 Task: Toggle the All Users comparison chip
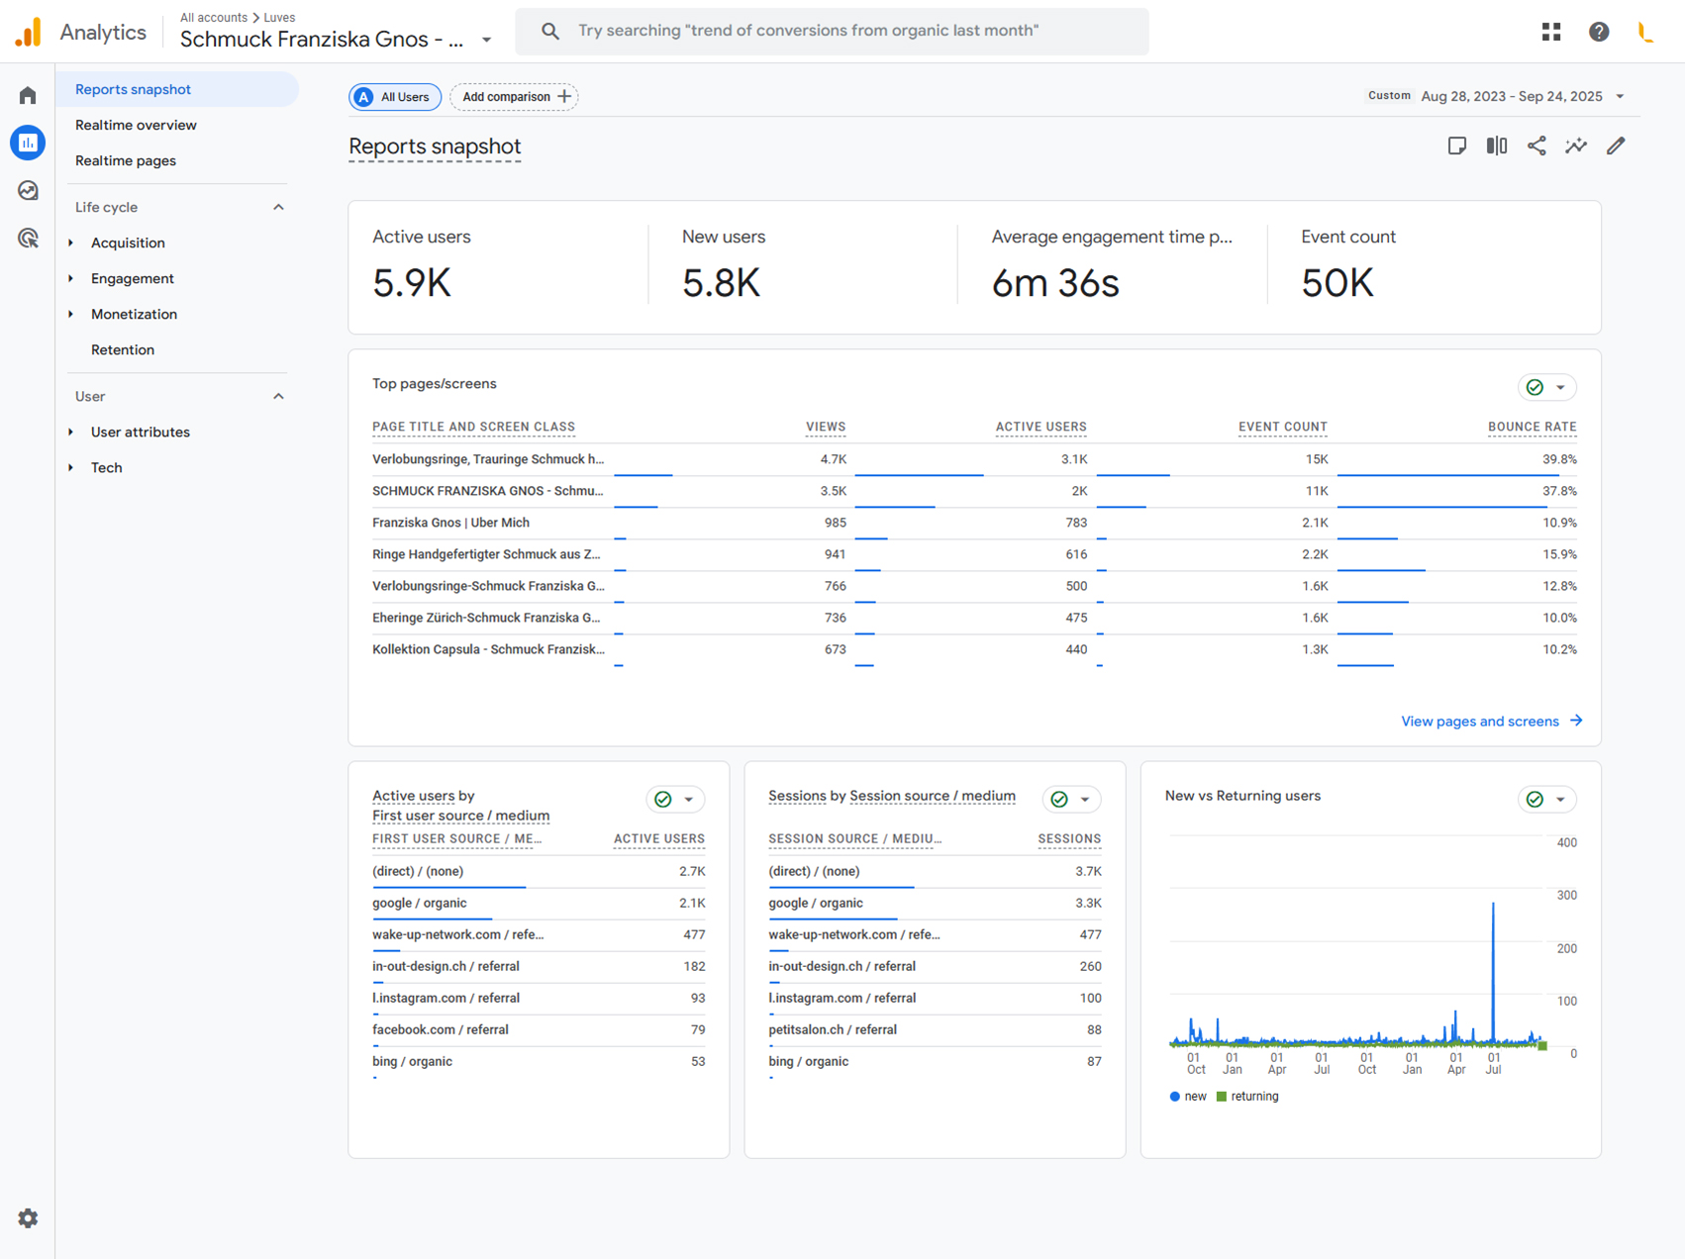coord(395,97)
